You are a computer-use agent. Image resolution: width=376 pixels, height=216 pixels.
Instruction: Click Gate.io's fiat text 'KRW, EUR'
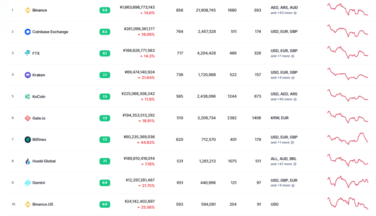(x=279, y=118)
